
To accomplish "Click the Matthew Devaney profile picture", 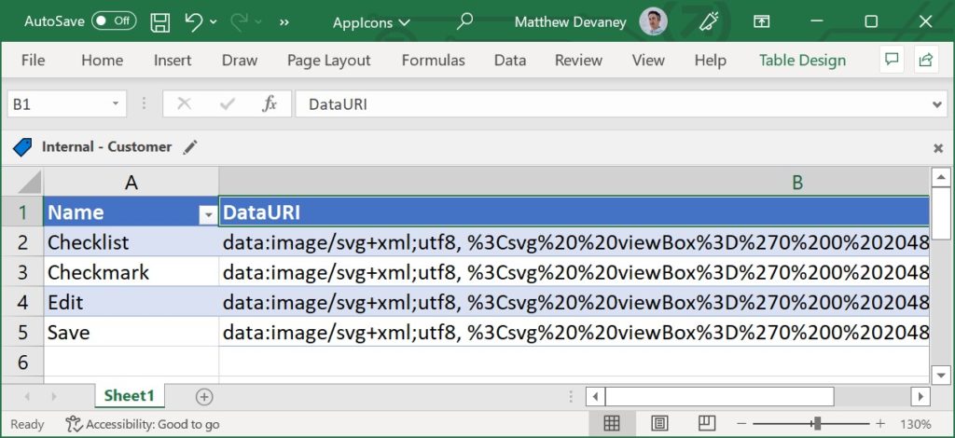I will pos(653,22).
